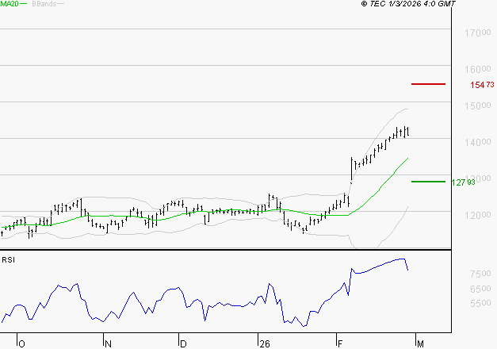Click the O month marker on time axis
Image resolution: width=497 pixels, height=349 pixels.
click(21, 344)
